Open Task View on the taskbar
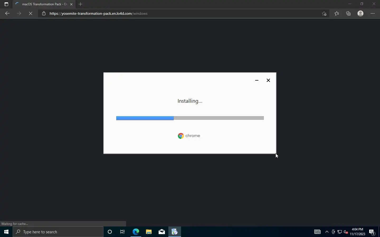This screenshot has width=380, height=237. pos(122,232)
